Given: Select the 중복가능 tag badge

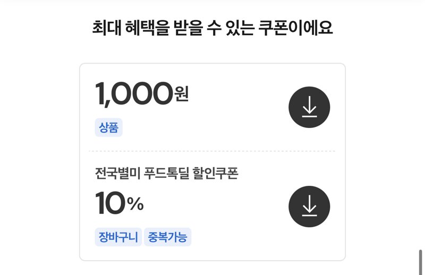Looking at the screenshot, I should (167, 237).
